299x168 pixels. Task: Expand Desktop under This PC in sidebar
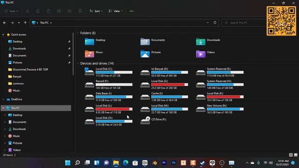pyautogui.click(x=5, y=115)
